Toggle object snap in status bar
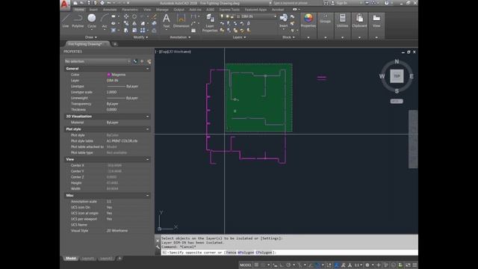Screen dimensions: 478x269 pyautogui.click(x=317, y=265)
